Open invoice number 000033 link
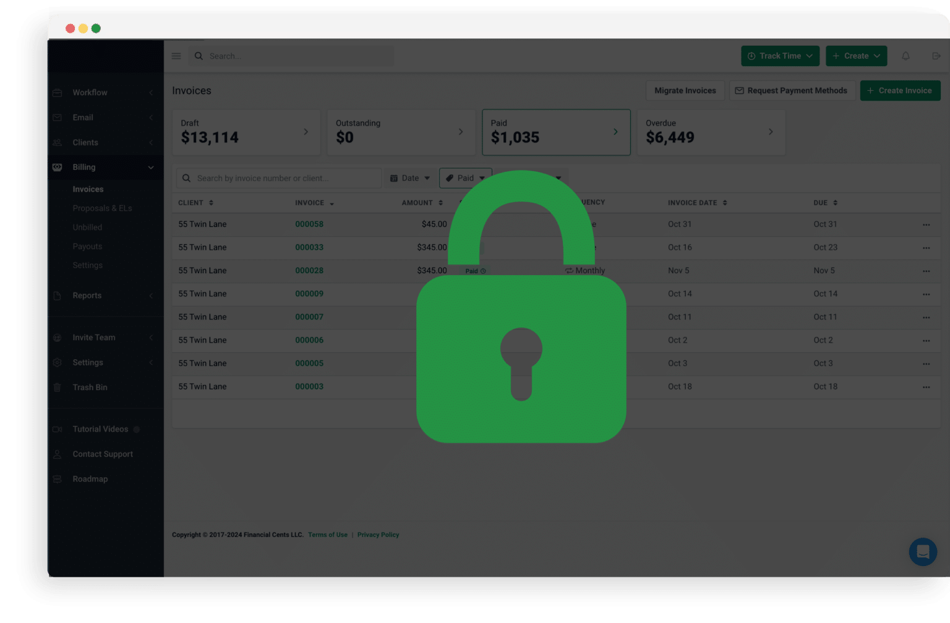 tap(309, 247)
